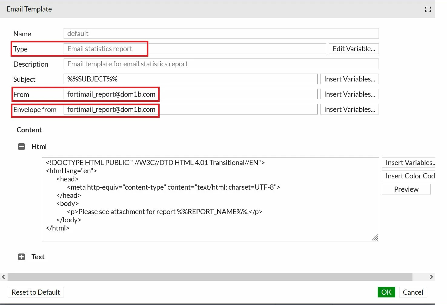The image size is (447, 305).
Task: Click the DOCTYPE line in the Html code
Action: [x=155, y=163]
